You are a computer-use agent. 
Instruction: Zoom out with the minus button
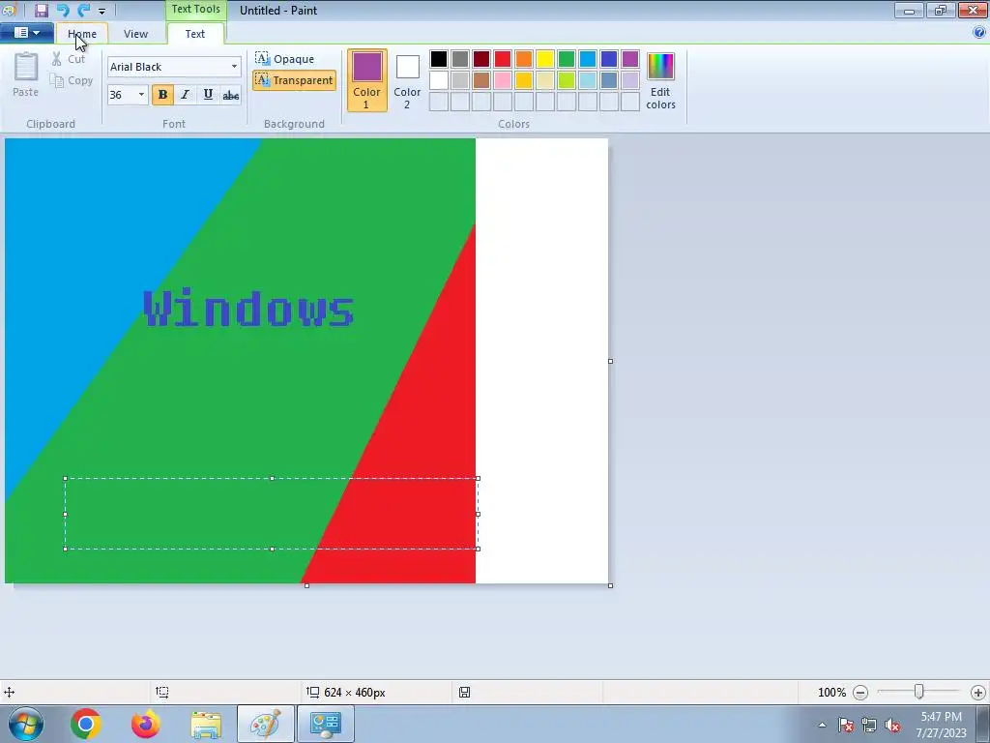coord(859,693)
